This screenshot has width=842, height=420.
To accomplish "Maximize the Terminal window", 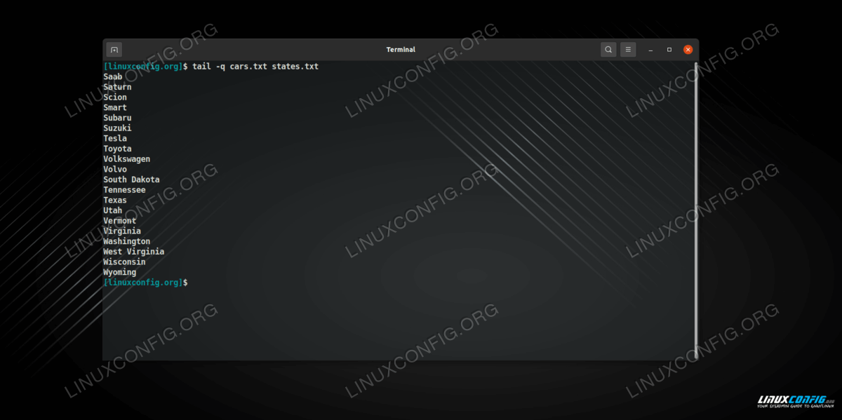I will pyautogui.click(x=669, y=50).
